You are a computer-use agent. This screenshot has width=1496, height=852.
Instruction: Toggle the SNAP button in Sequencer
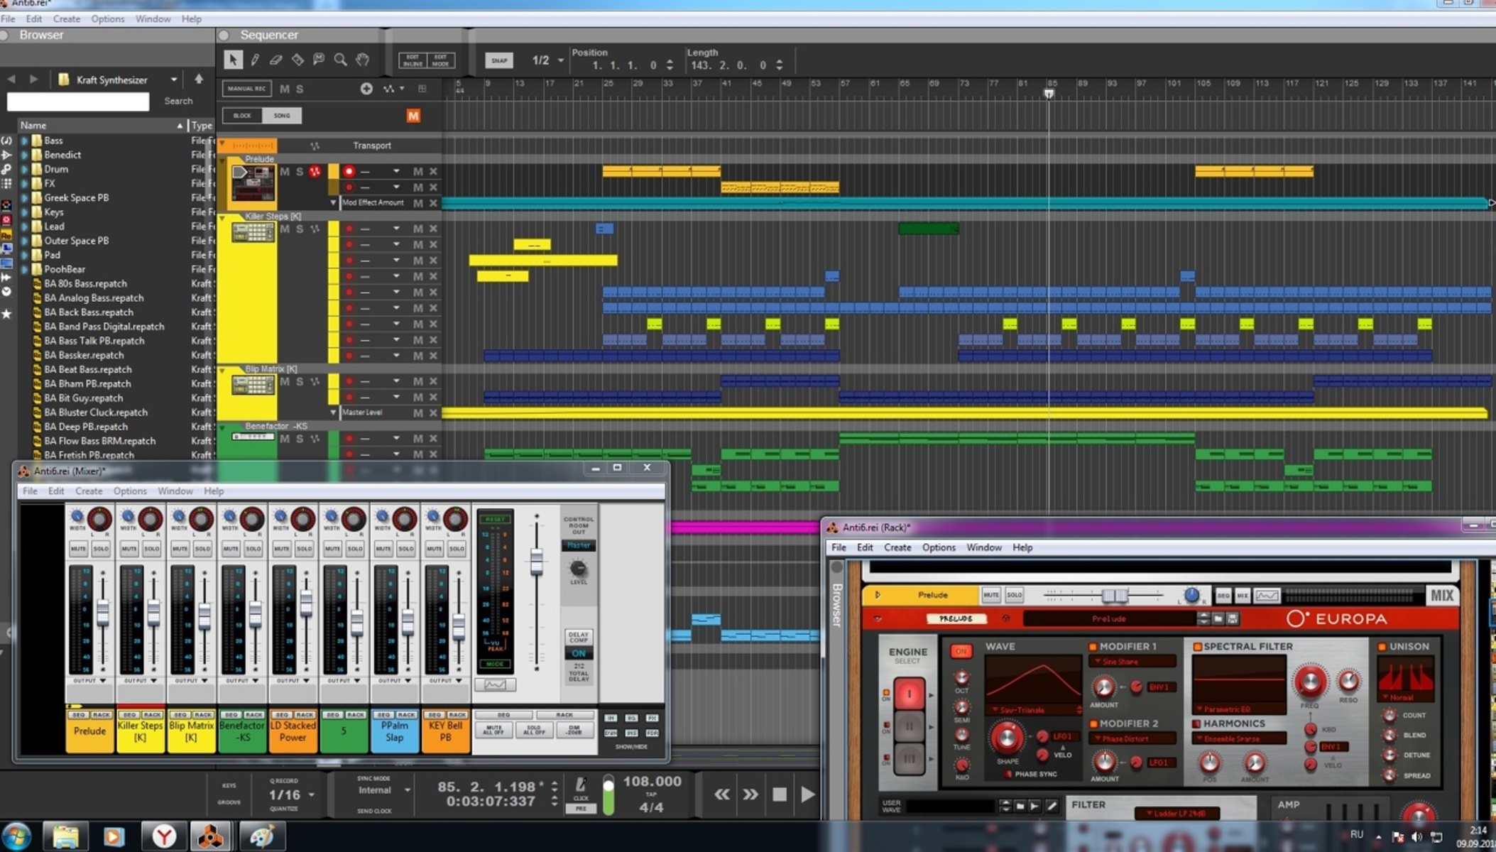(x=499, y=60)
